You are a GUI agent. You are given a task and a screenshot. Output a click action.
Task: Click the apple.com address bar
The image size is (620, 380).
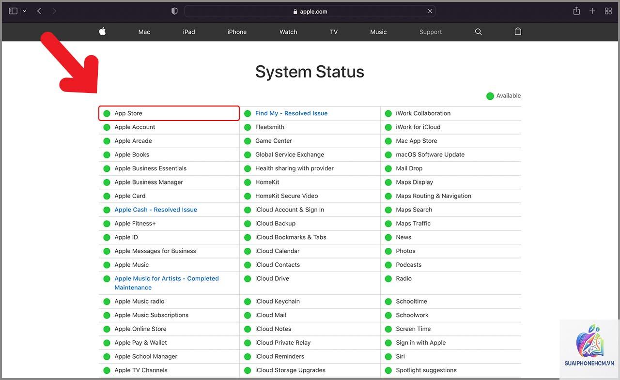(310, 11)
